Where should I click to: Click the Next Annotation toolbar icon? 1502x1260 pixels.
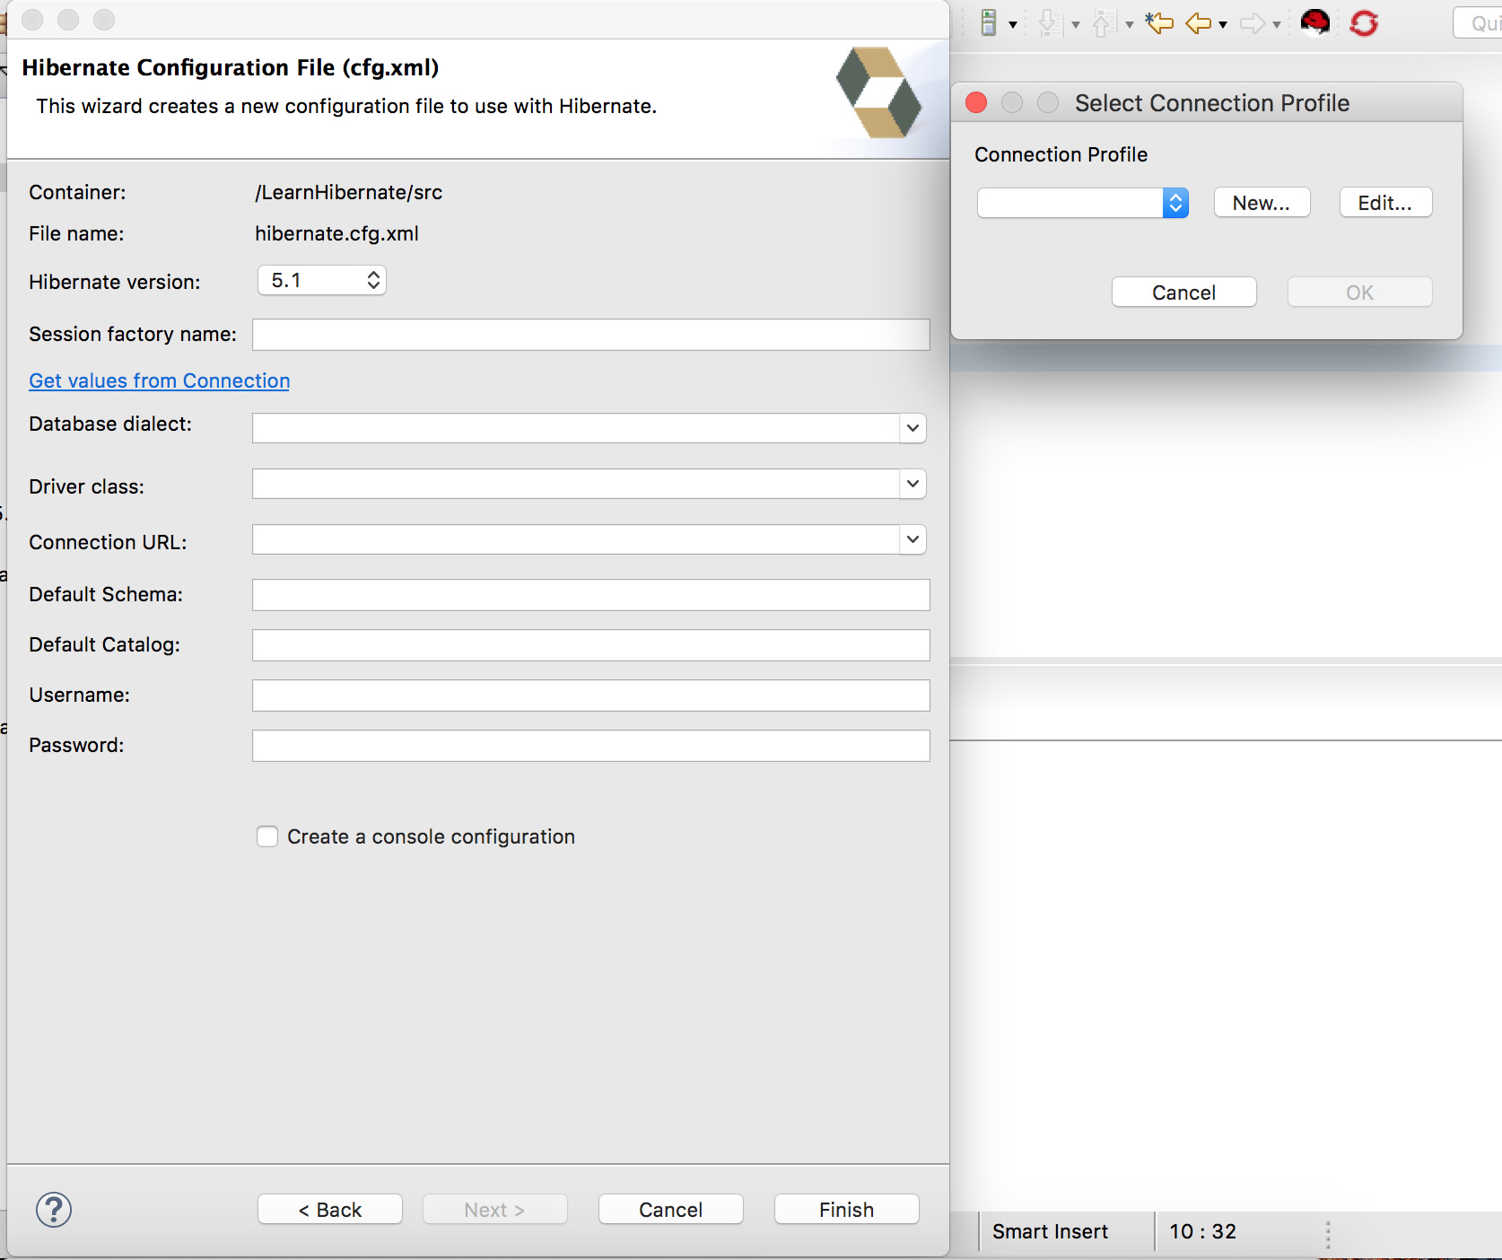click(1050, 23)
